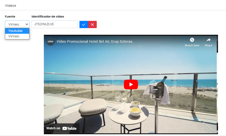Screen dimensions: 226x136
Task: Click the Videos section heading
Action: point(11,6)
